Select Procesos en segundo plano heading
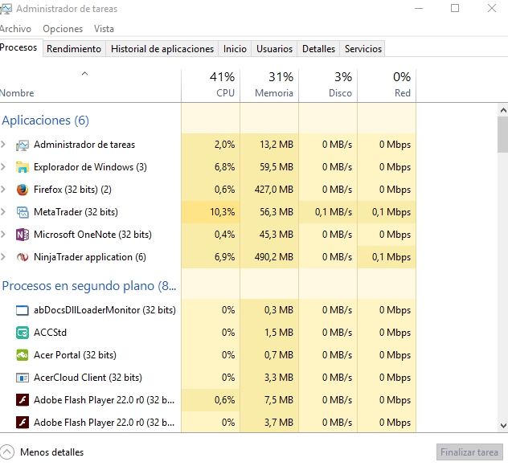 point(89,286)
